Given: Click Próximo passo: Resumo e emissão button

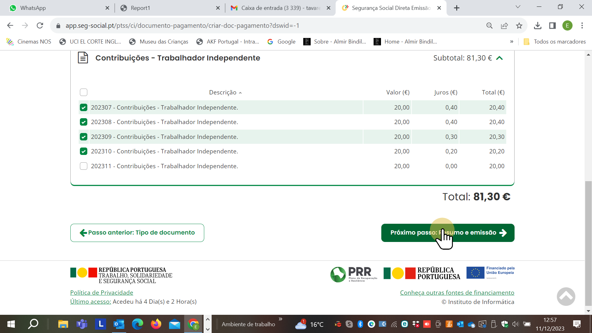Looking at the screenshot, I should click(448, 233).
